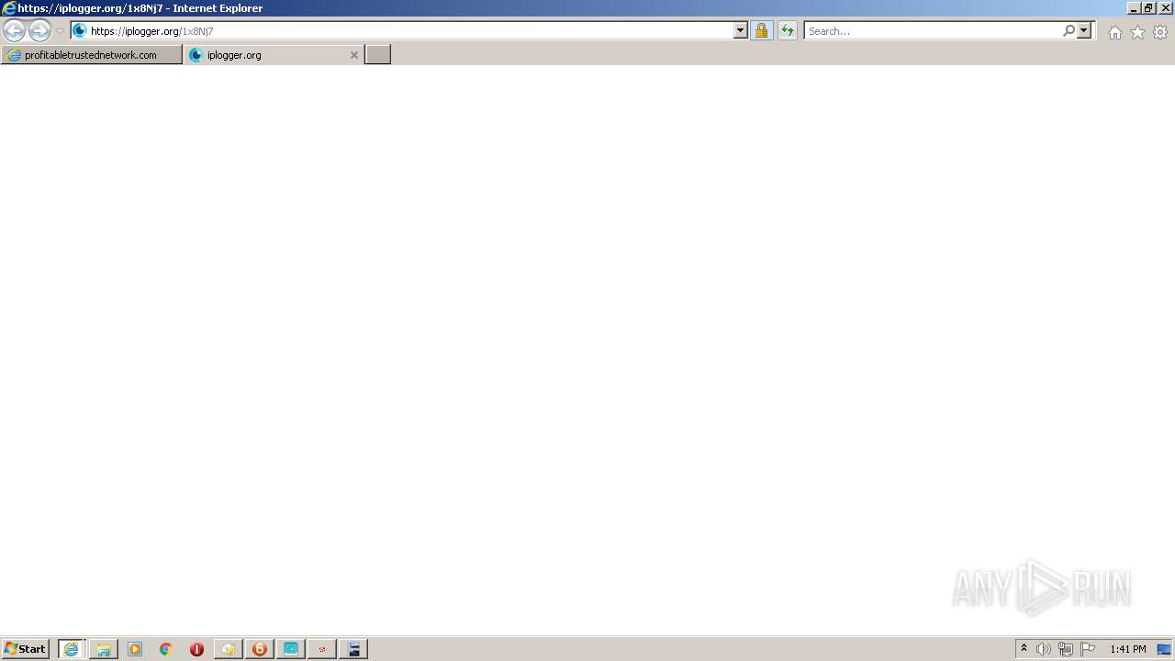
Task: Click the teal monitor taskbar icon
Action: 291,649
